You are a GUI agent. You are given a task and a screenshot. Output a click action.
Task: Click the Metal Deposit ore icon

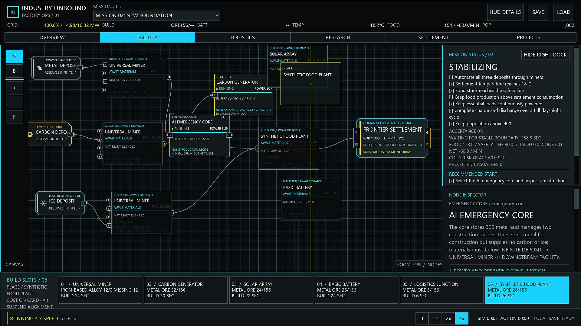tap(39, 68)
